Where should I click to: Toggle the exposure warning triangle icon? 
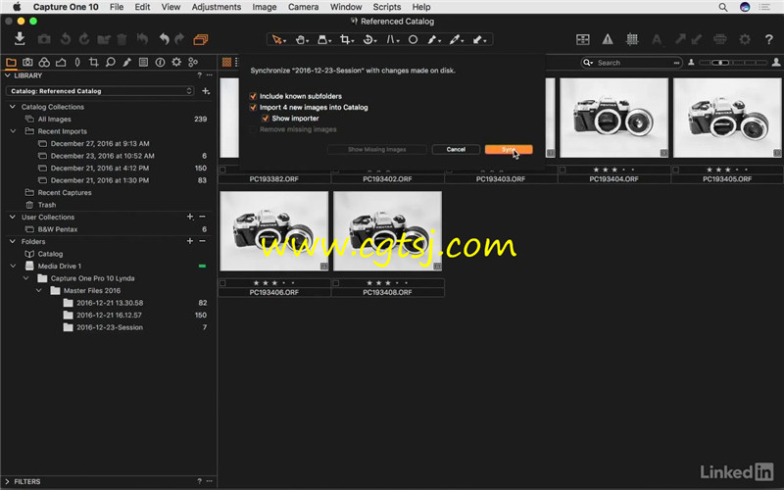click(x=608, y=39)
